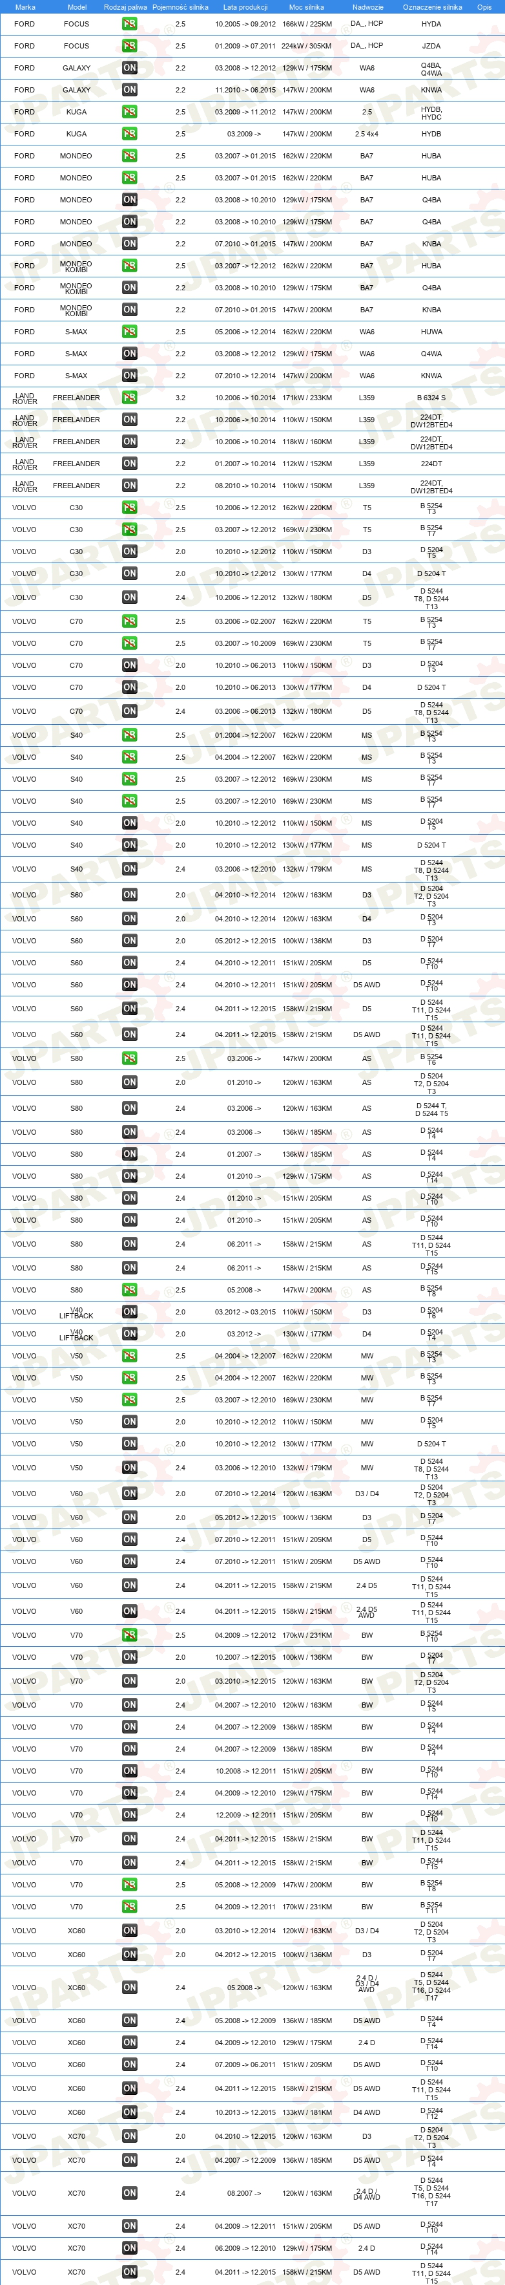Select the '118kW / 160KM' power cell
This screenshot has width=505, height=2285.
307,442
